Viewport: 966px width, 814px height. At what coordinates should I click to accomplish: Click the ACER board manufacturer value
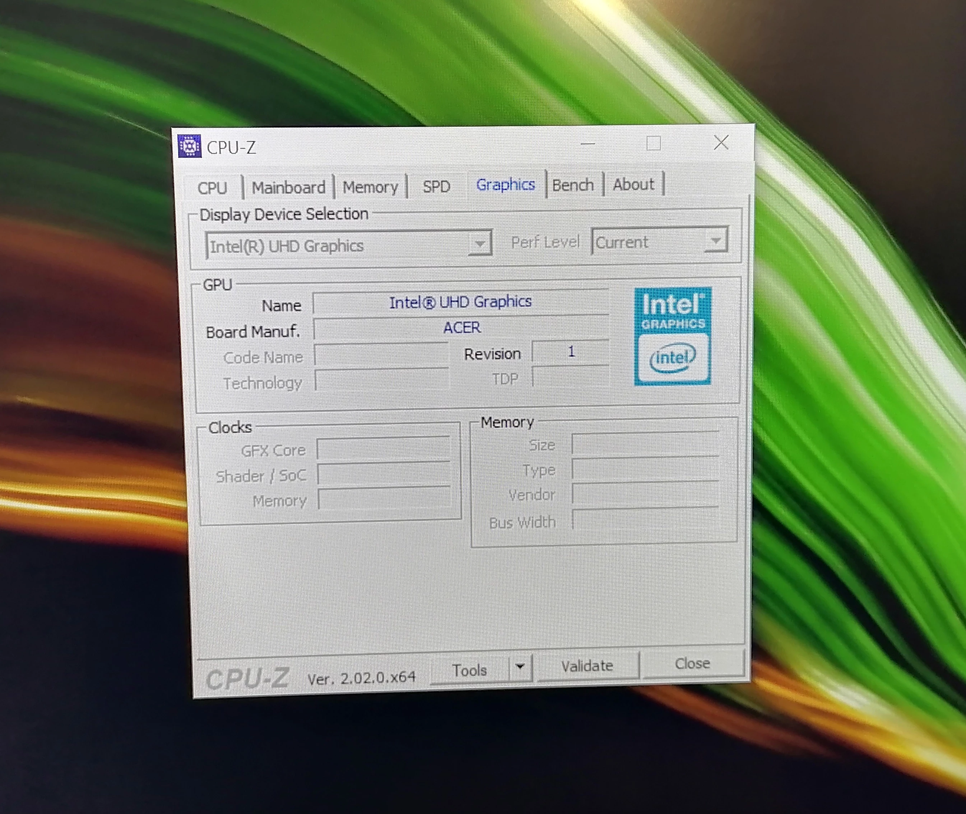click(x=461, y=328)
